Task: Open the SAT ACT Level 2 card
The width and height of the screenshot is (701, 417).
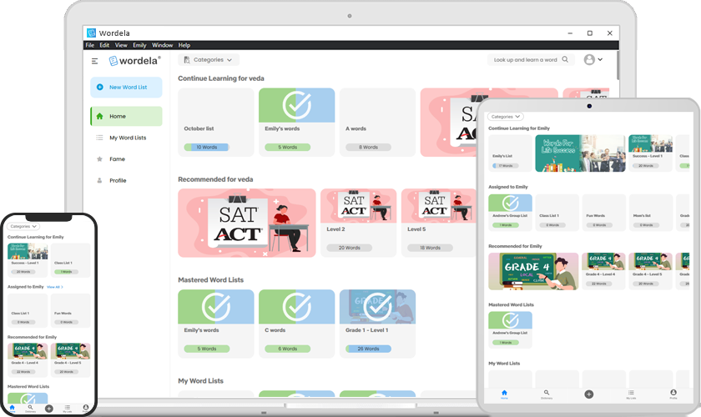Action: click(x=359, y=223)
